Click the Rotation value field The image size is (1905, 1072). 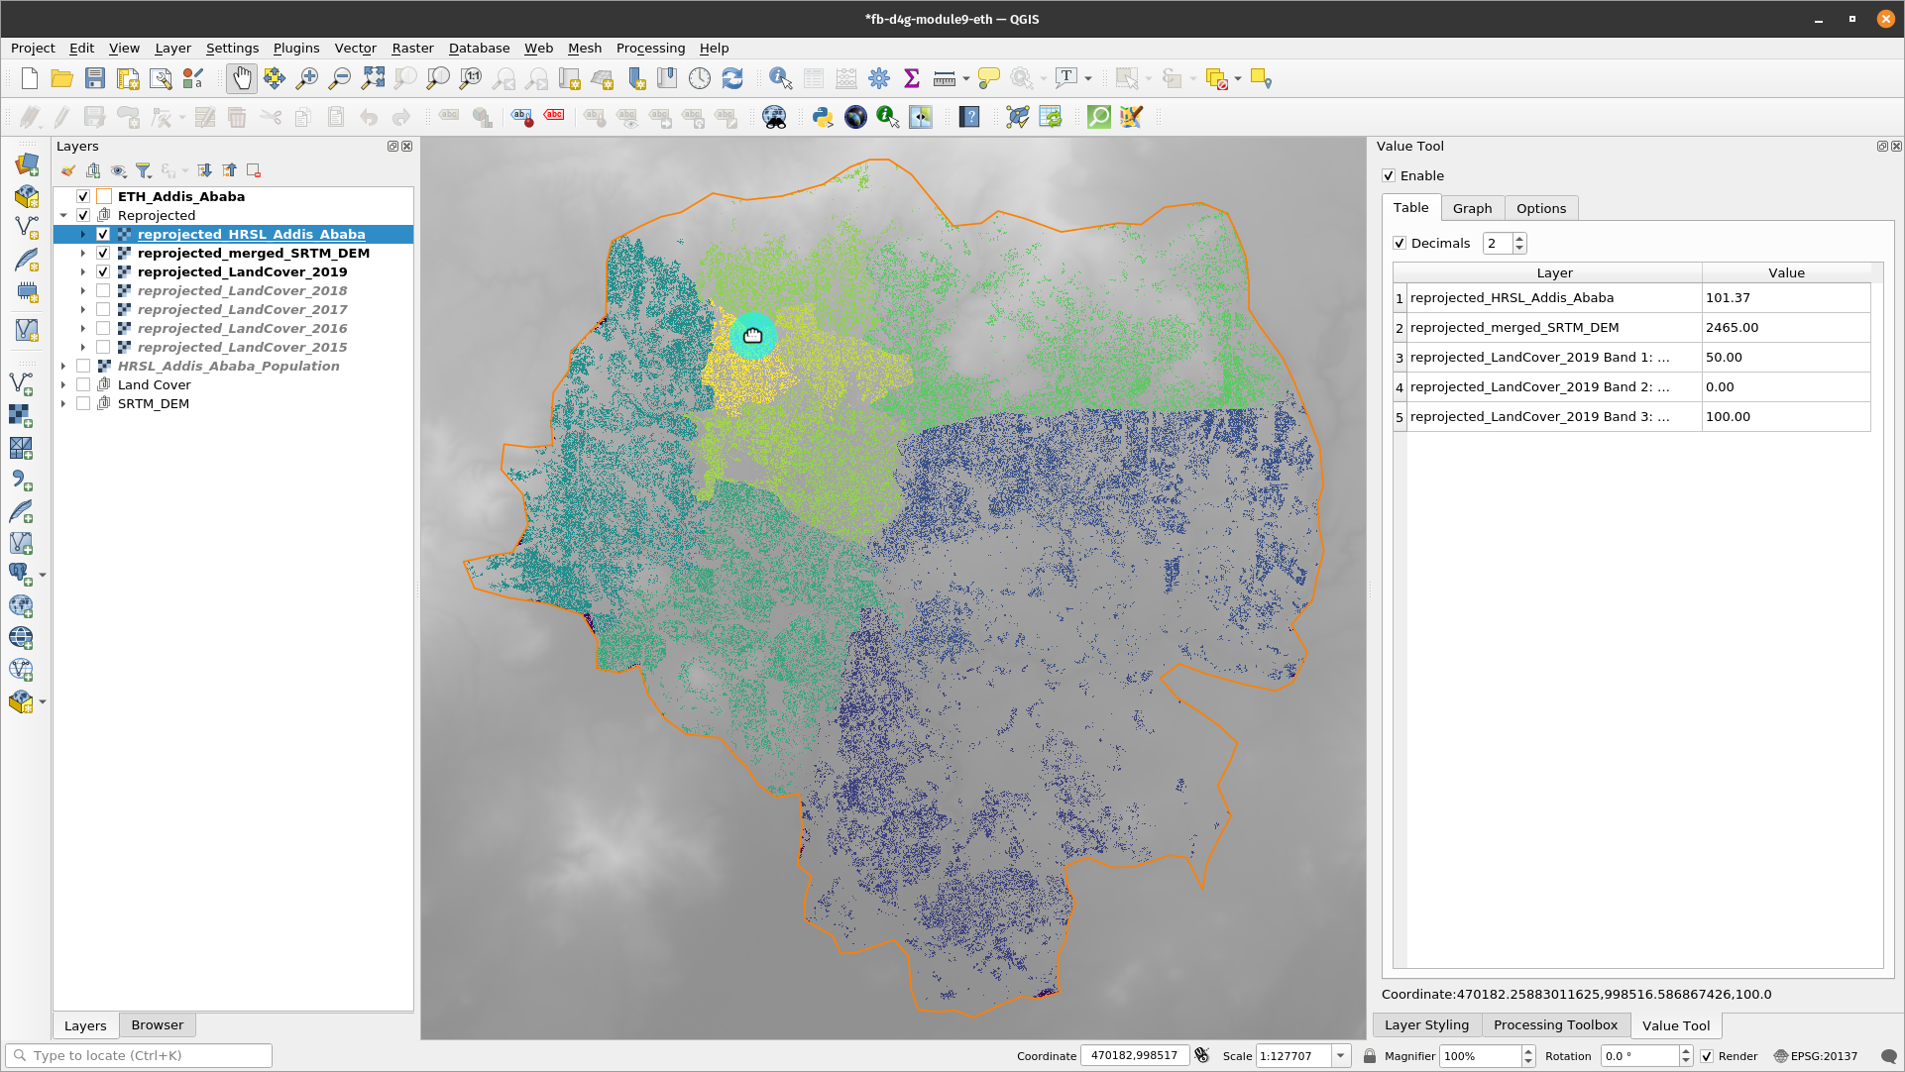1639,1056
